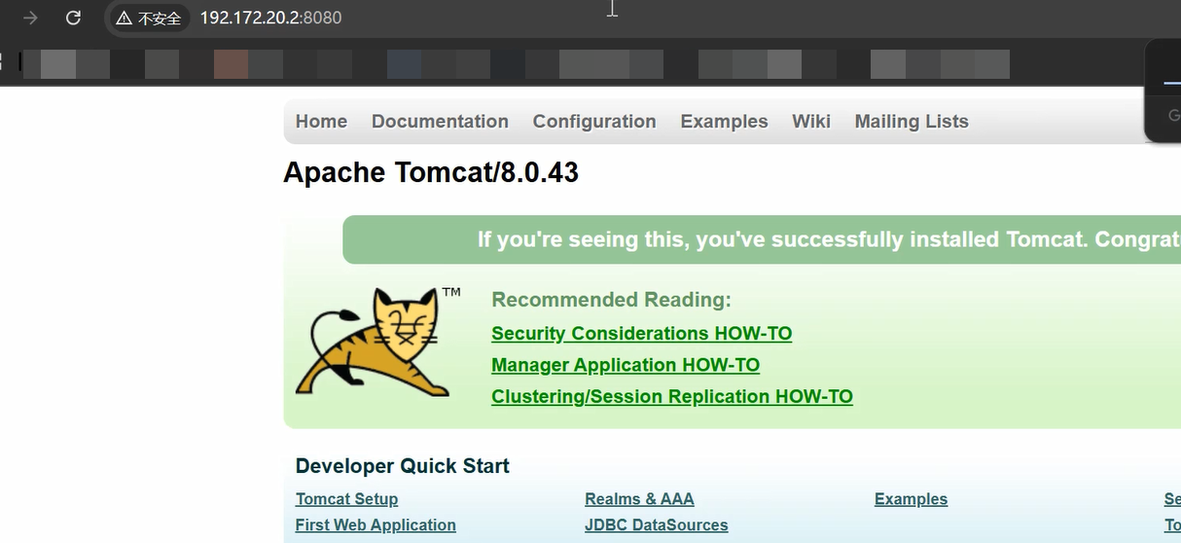1181x543 pixels.
Task: Open the 不安全 security warning indicator
Action: point(149,18)
